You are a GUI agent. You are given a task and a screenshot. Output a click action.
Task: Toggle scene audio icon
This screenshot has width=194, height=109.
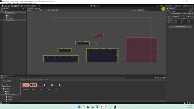coord(46,10)
